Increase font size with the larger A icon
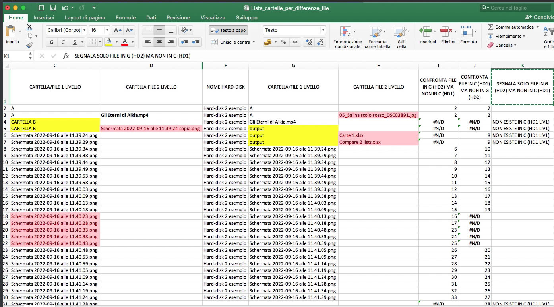The height and width of the screenshot is (307, 554). 118,30
